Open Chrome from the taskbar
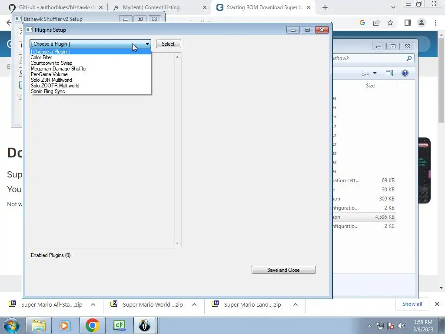The image size is (445, 334). (92, 325)
